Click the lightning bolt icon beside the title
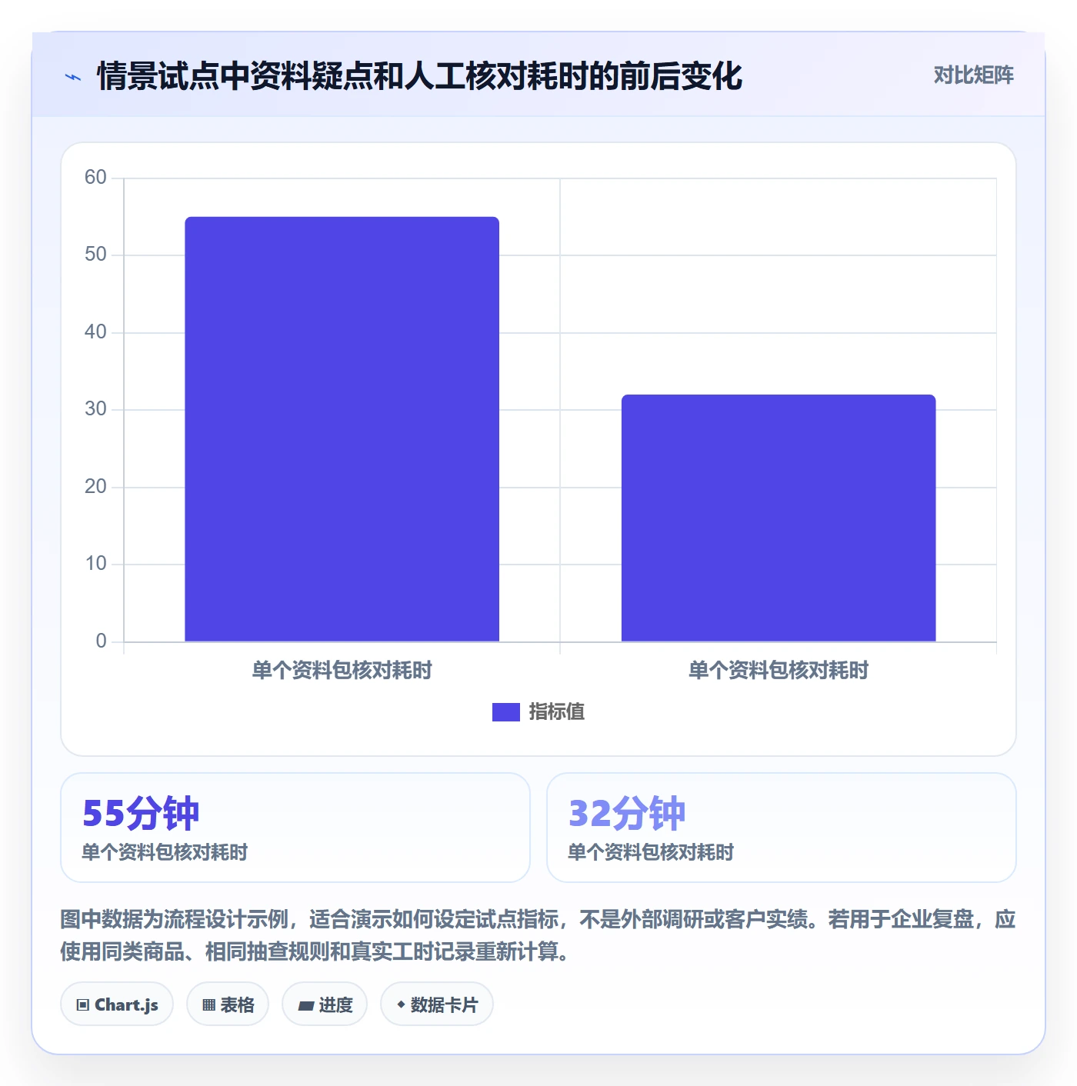 coord(73,77)
